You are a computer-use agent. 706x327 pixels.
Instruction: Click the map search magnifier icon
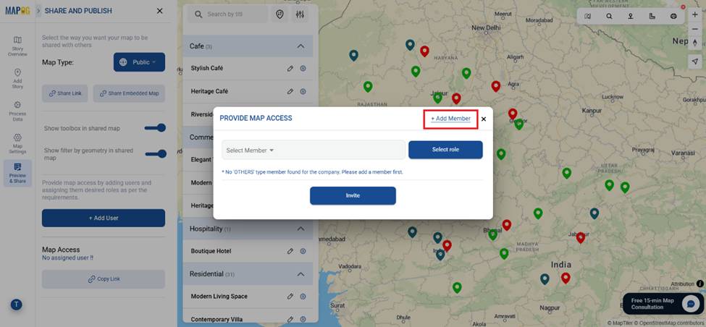point(609,16)
